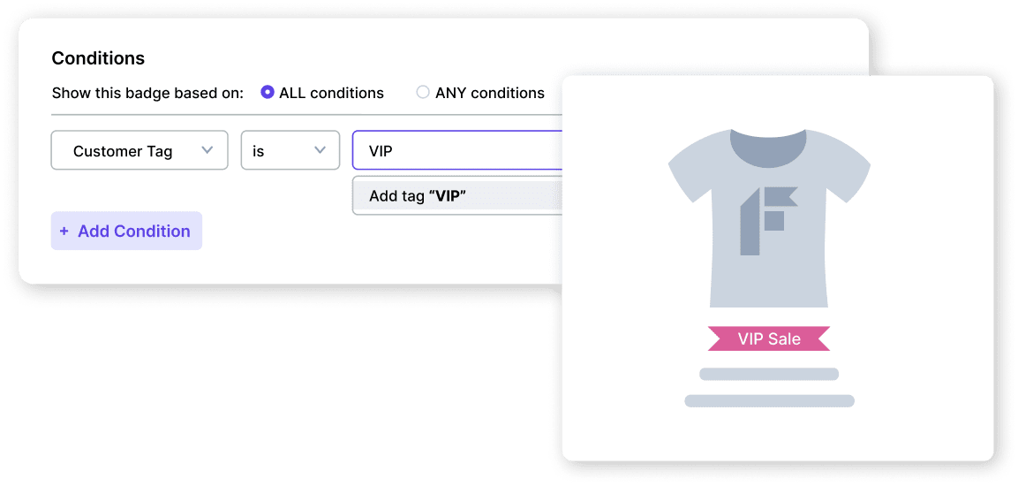Click the chevron on the 'is' dropdown
Image resolution: width=1018 pixels, height=486 pixels.
320,150
